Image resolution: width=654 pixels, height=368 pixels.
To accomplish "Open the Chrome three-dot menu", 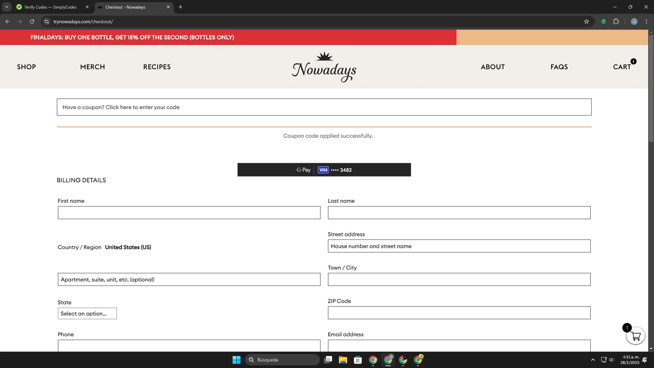I will point(647,21).
